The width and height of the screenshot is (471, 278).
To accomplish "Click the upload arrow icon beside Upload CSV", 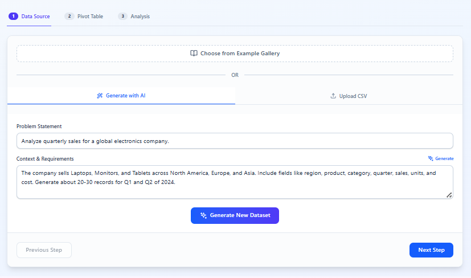I will [x=333, y=96].
